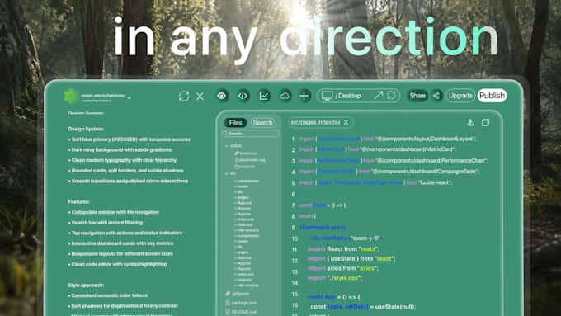561x316 pixels.
Task: Click 'Clean code editor with syntax highlighting' text
Action: [119, 265]
